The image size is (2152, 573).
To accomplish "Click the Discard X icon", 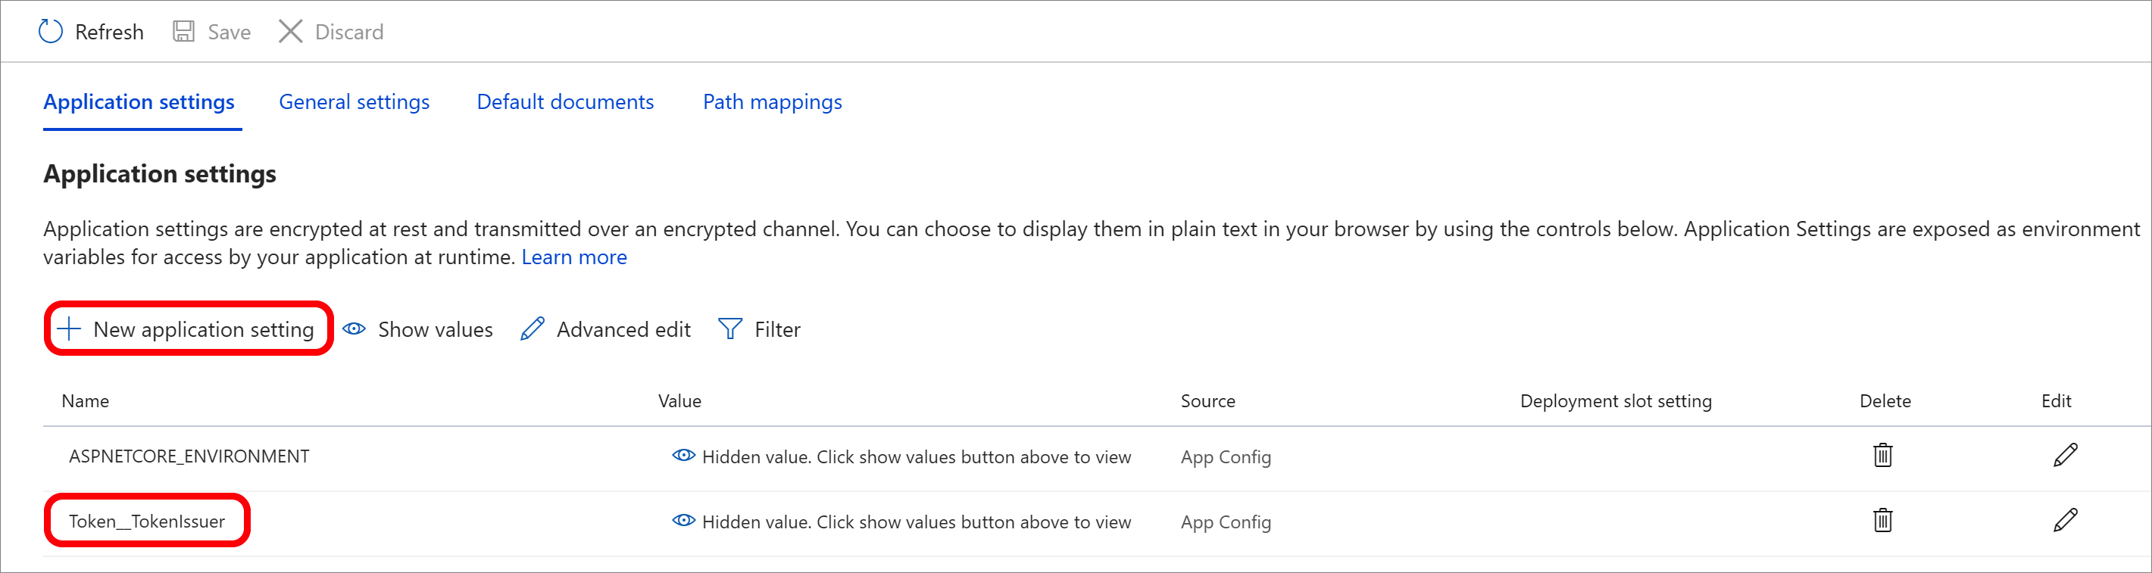I will tap(290, 32).
